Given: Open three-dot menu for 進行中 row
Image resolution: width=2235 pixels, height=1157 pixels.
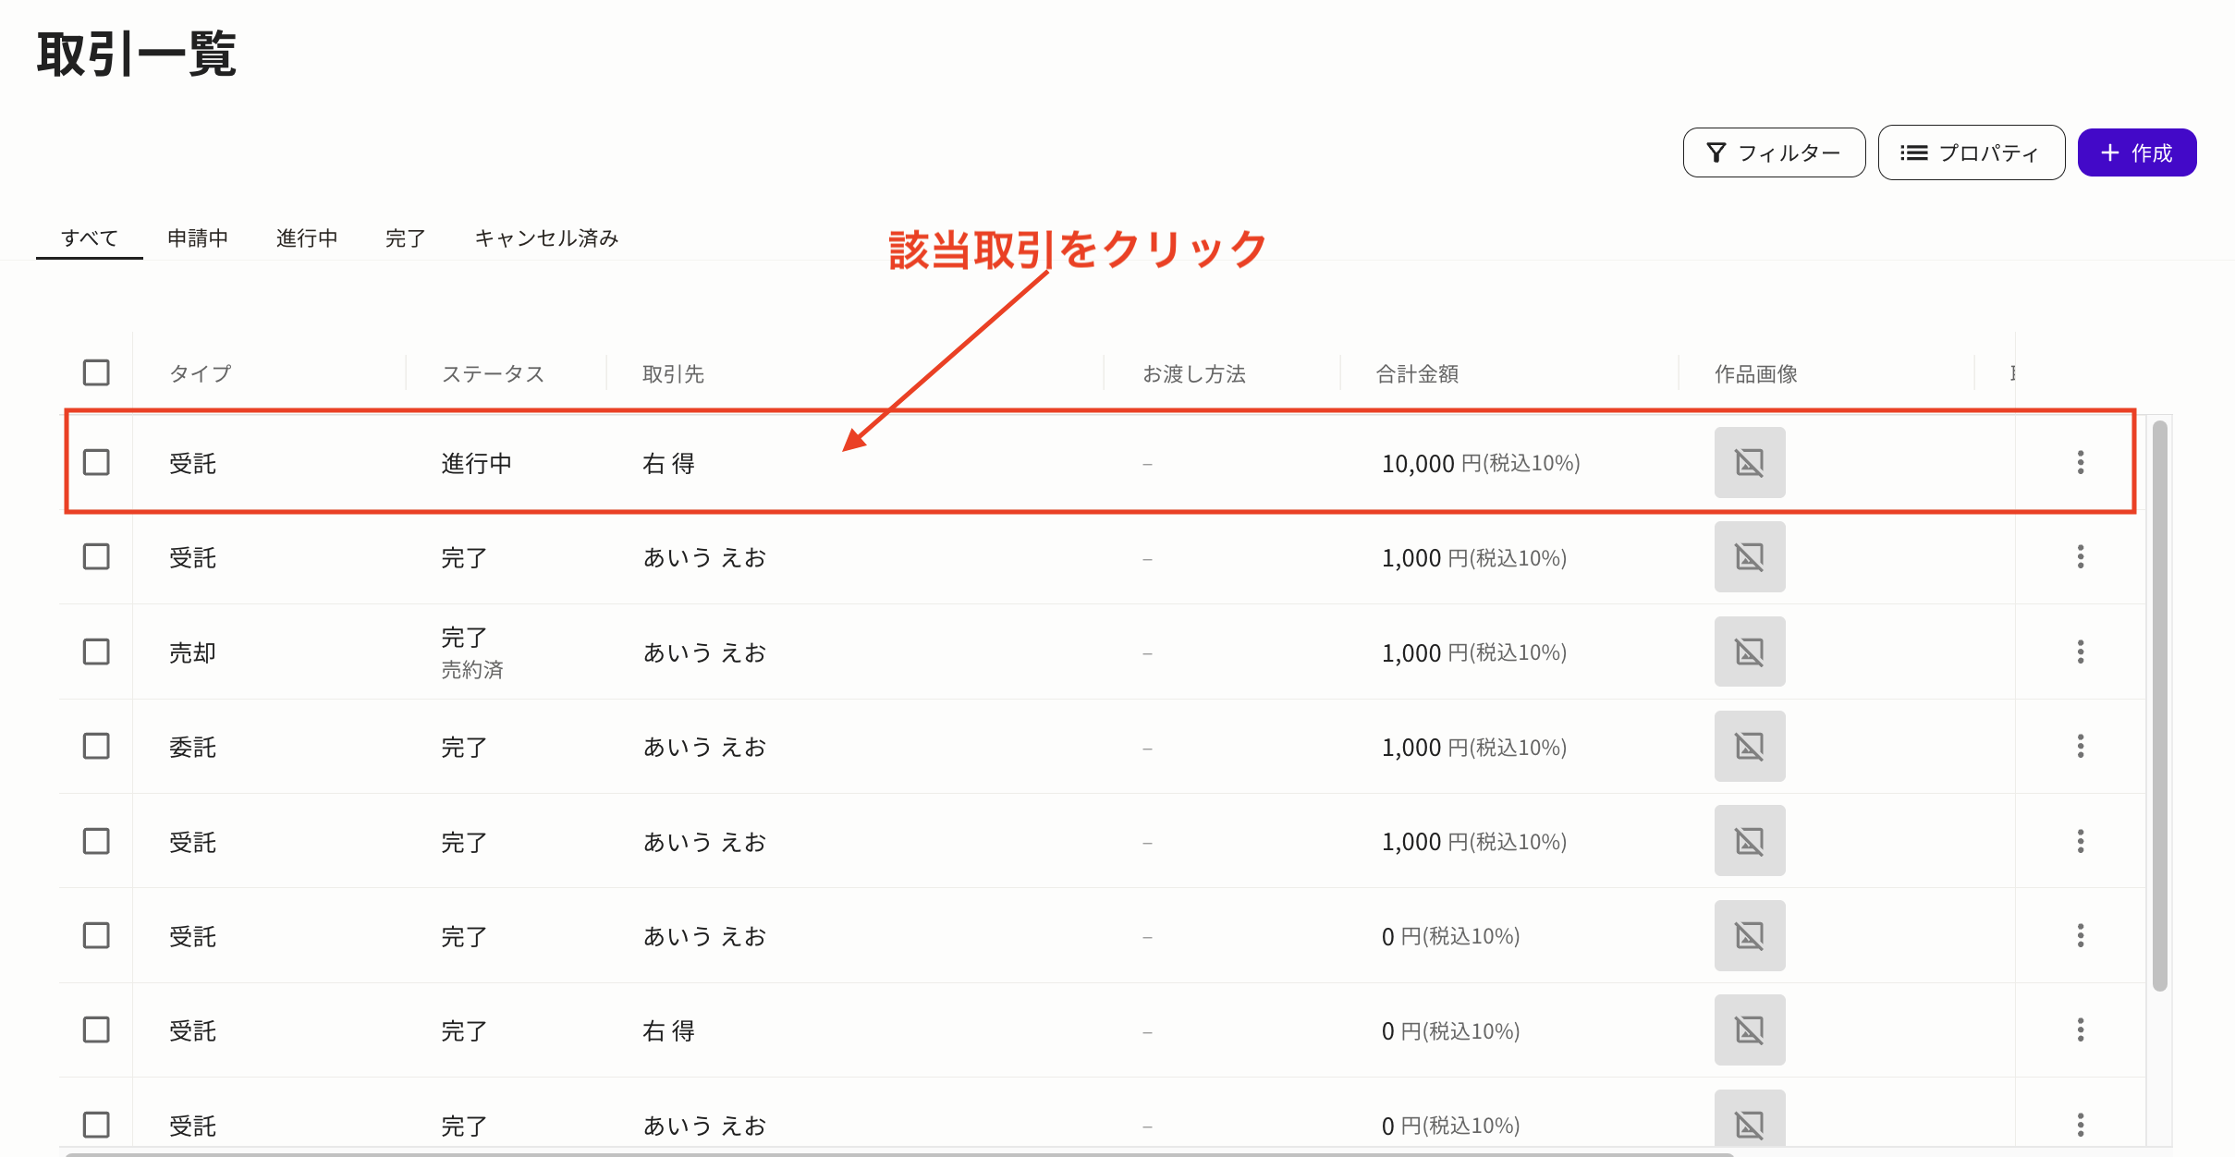Looking at the screenshot, I should tap(2080, 462).
